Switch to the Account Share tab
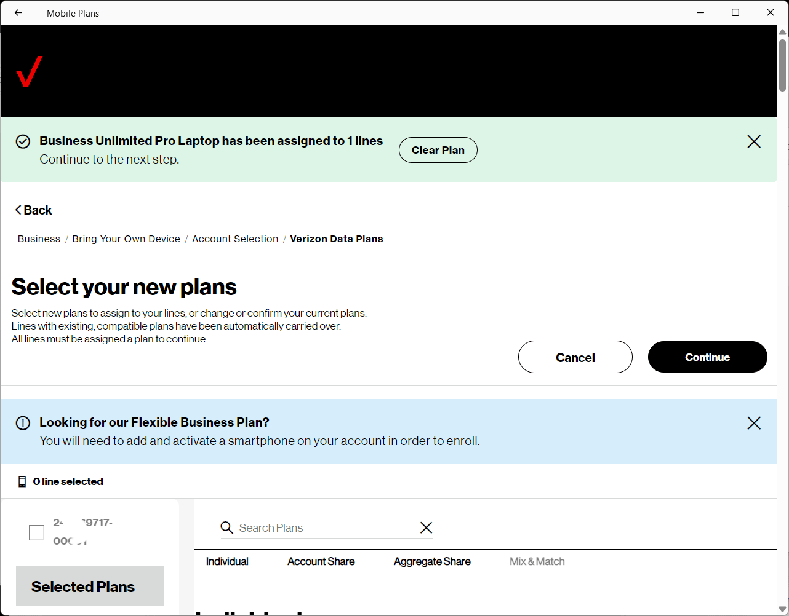This screenshot has height=616, width=789. click(x=321, y=561)
